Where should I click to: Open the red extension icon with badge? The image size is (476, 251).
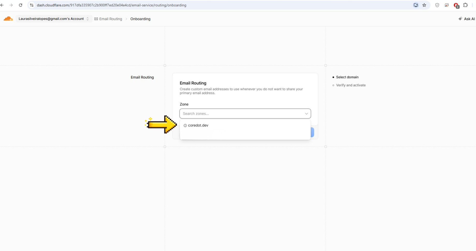pos(456,5)
